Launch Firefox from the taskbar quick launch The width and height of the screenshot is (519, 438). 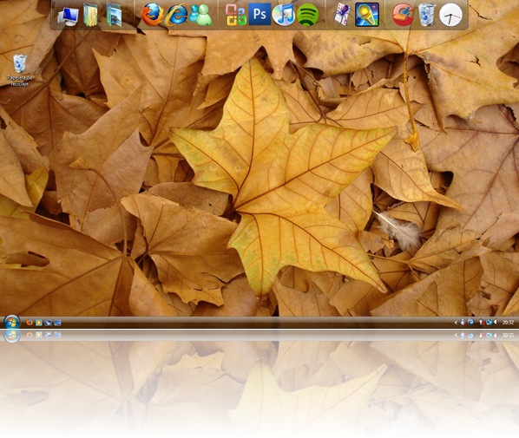[x=30, y=323]
